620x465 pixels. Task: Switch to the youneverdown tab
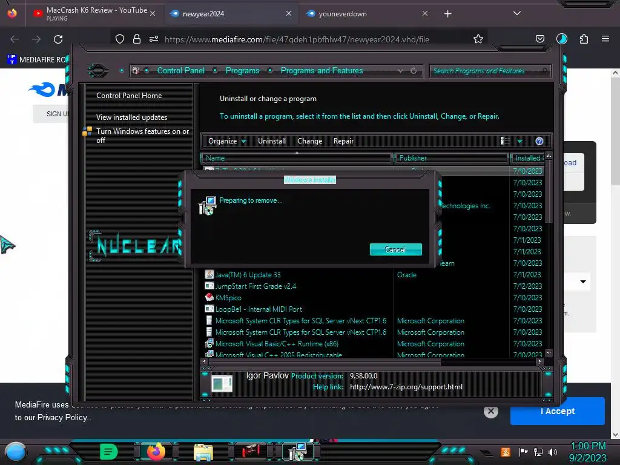pyautogui.click(x=364, y=13)
